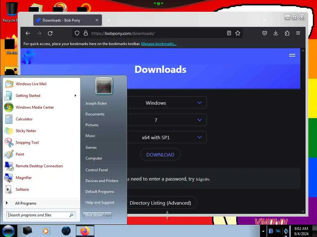The image size is (317, 237).
Task: Click the Bob Pony site logo
Action: coord(28,57)
